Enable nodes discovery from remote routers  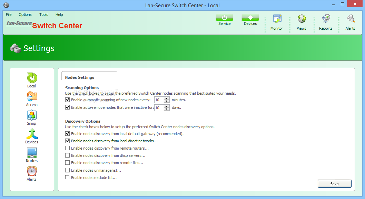click(68, 148)
